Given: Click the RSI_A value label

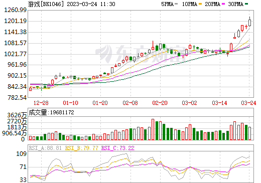Looking at the screenshot, I should point(45,148).
